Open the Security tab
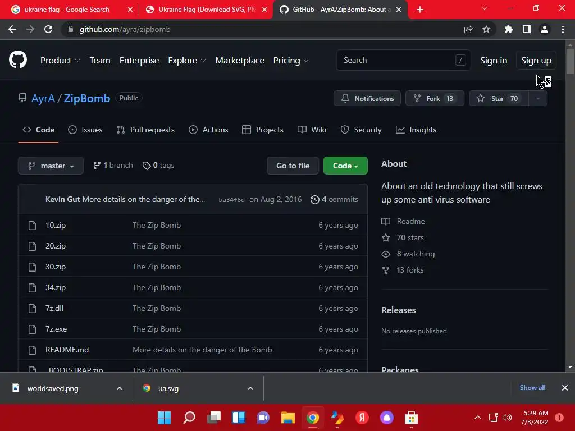Viewport: 575px width, 431px height. click(361, 130)
